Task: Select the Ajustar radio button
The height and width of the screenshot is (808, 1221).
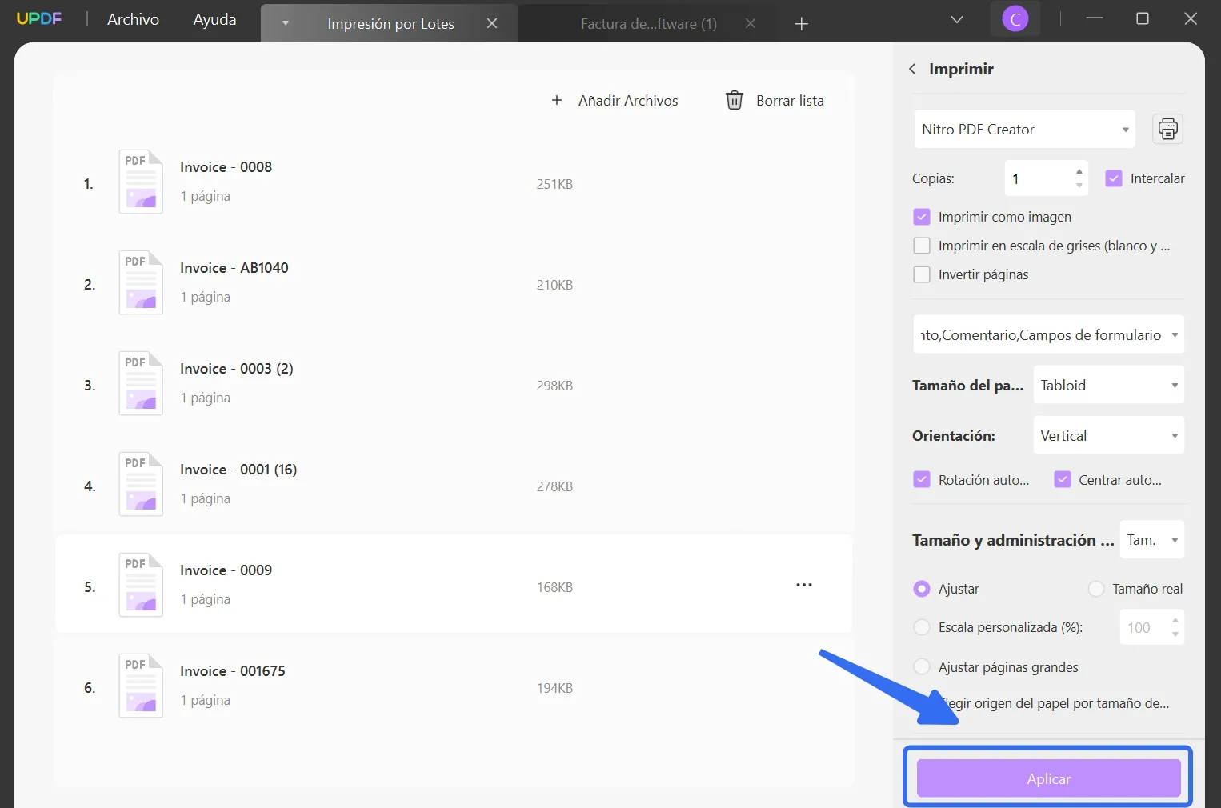Action: (x=922, y=589)
